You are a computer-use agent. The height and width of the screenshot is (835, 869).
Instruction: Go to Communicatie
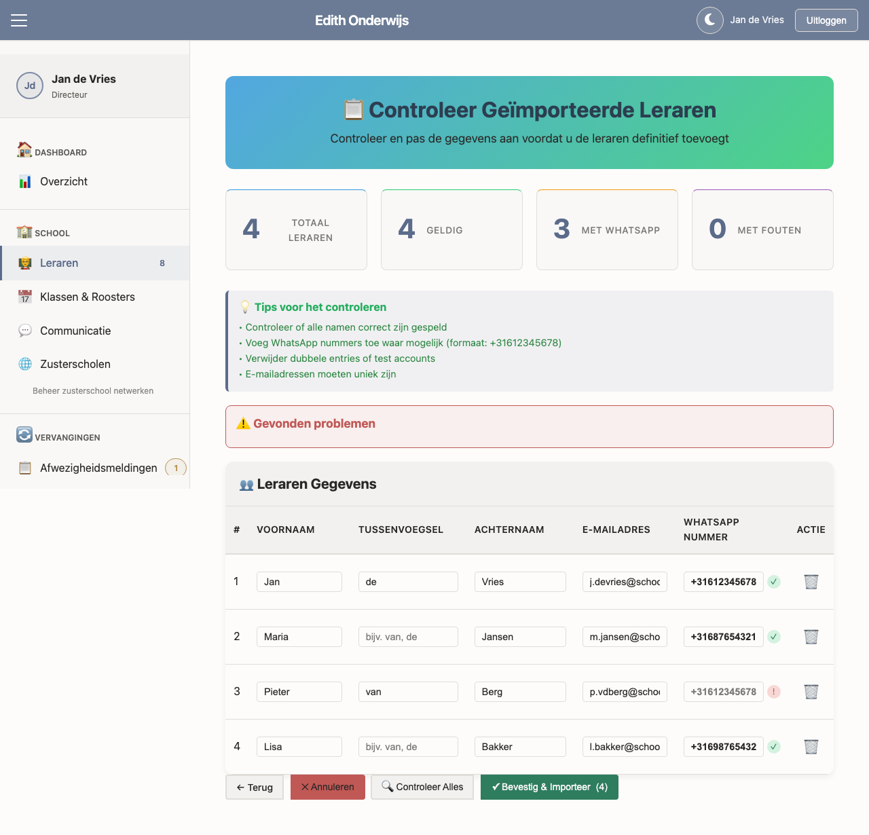[x=95, y=331]
